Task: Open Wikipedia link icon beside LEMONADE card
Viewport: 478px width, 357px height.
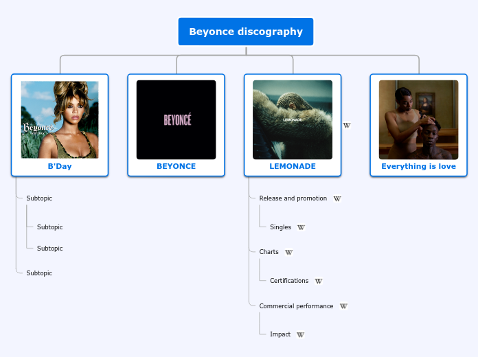Action: (347, 126)
